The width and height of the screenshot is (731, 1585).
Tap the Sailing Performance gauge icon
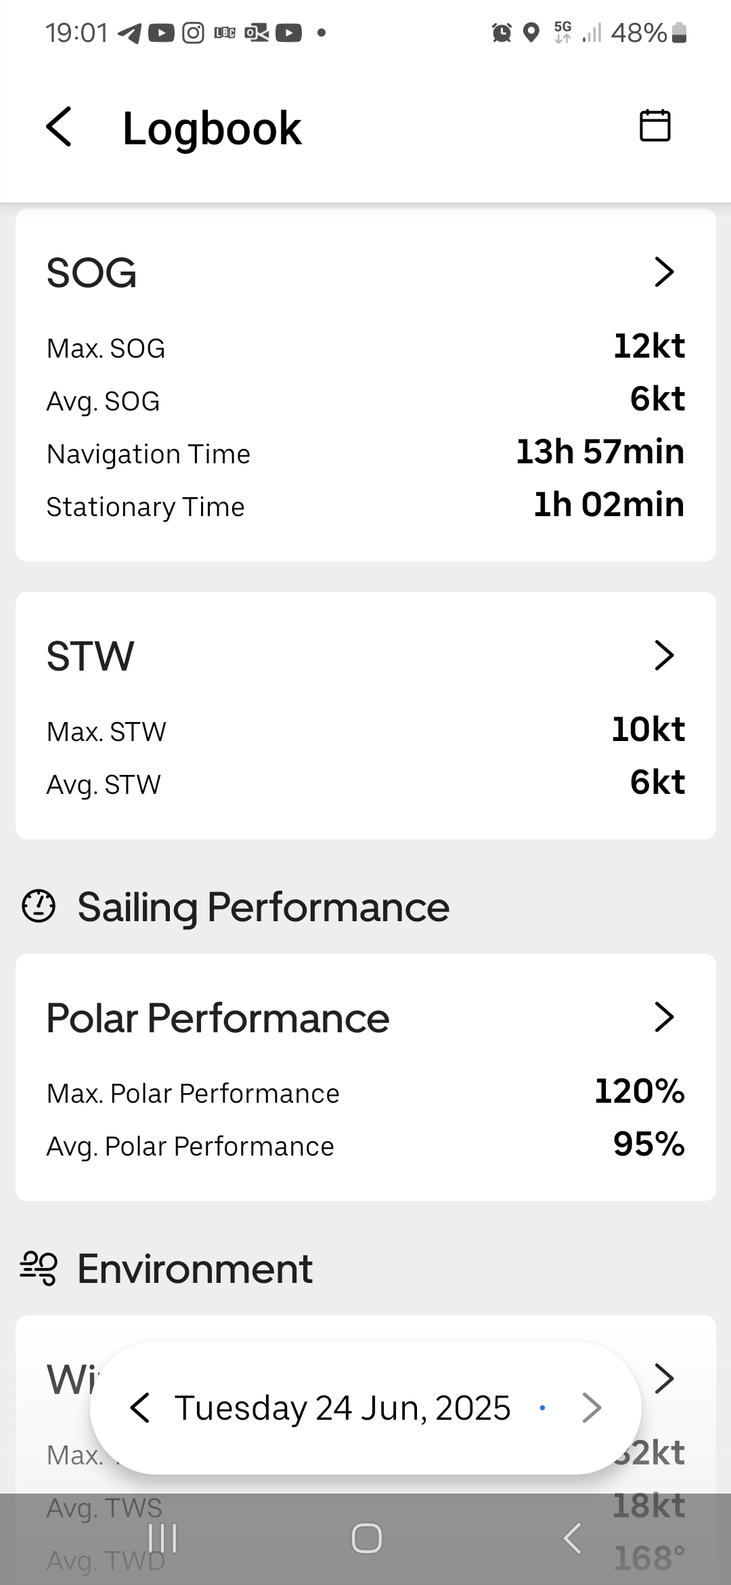39,906
